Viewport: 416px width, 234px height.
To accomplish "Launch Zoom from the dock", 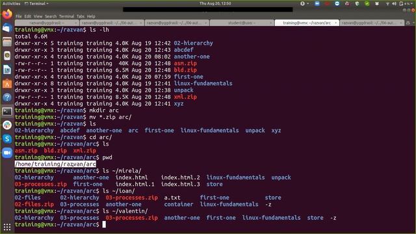I will point(7,153).
